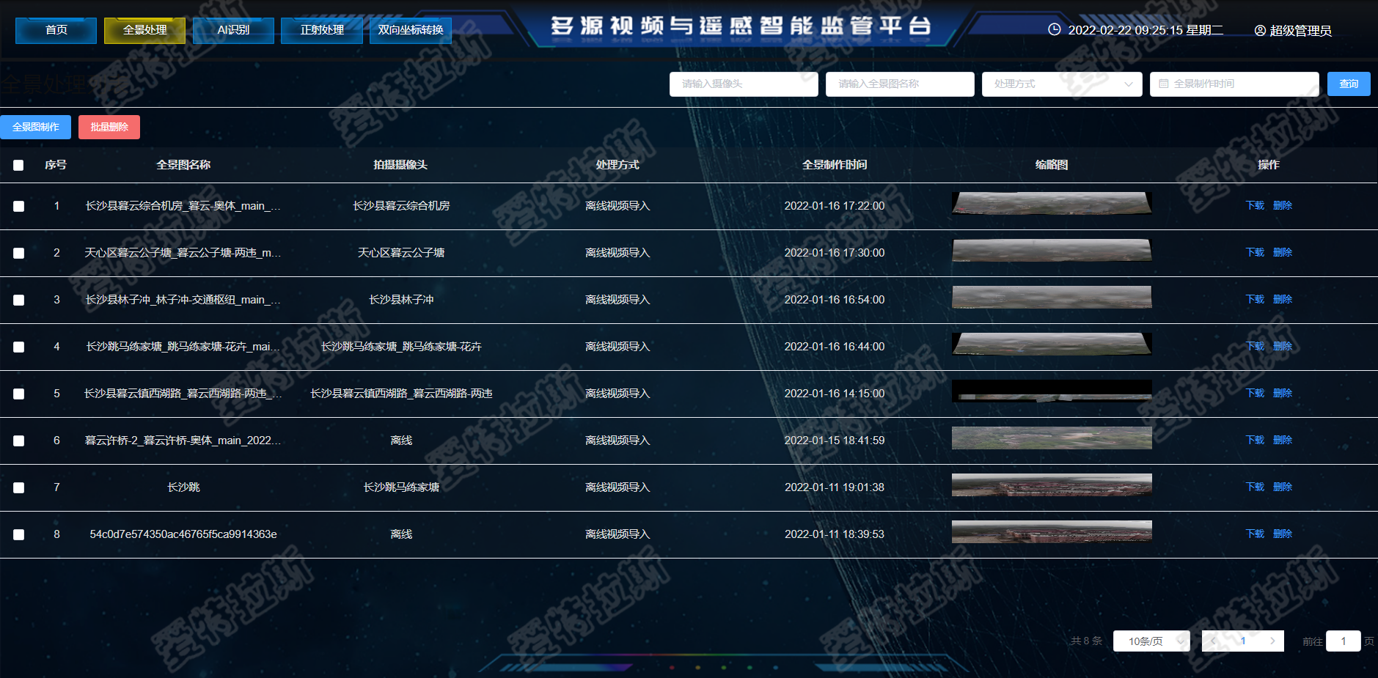The image size is (1378, 678).
Task: Open thumbnail of row 7 长沙跳 panorama
Action: click(1051, 485)
